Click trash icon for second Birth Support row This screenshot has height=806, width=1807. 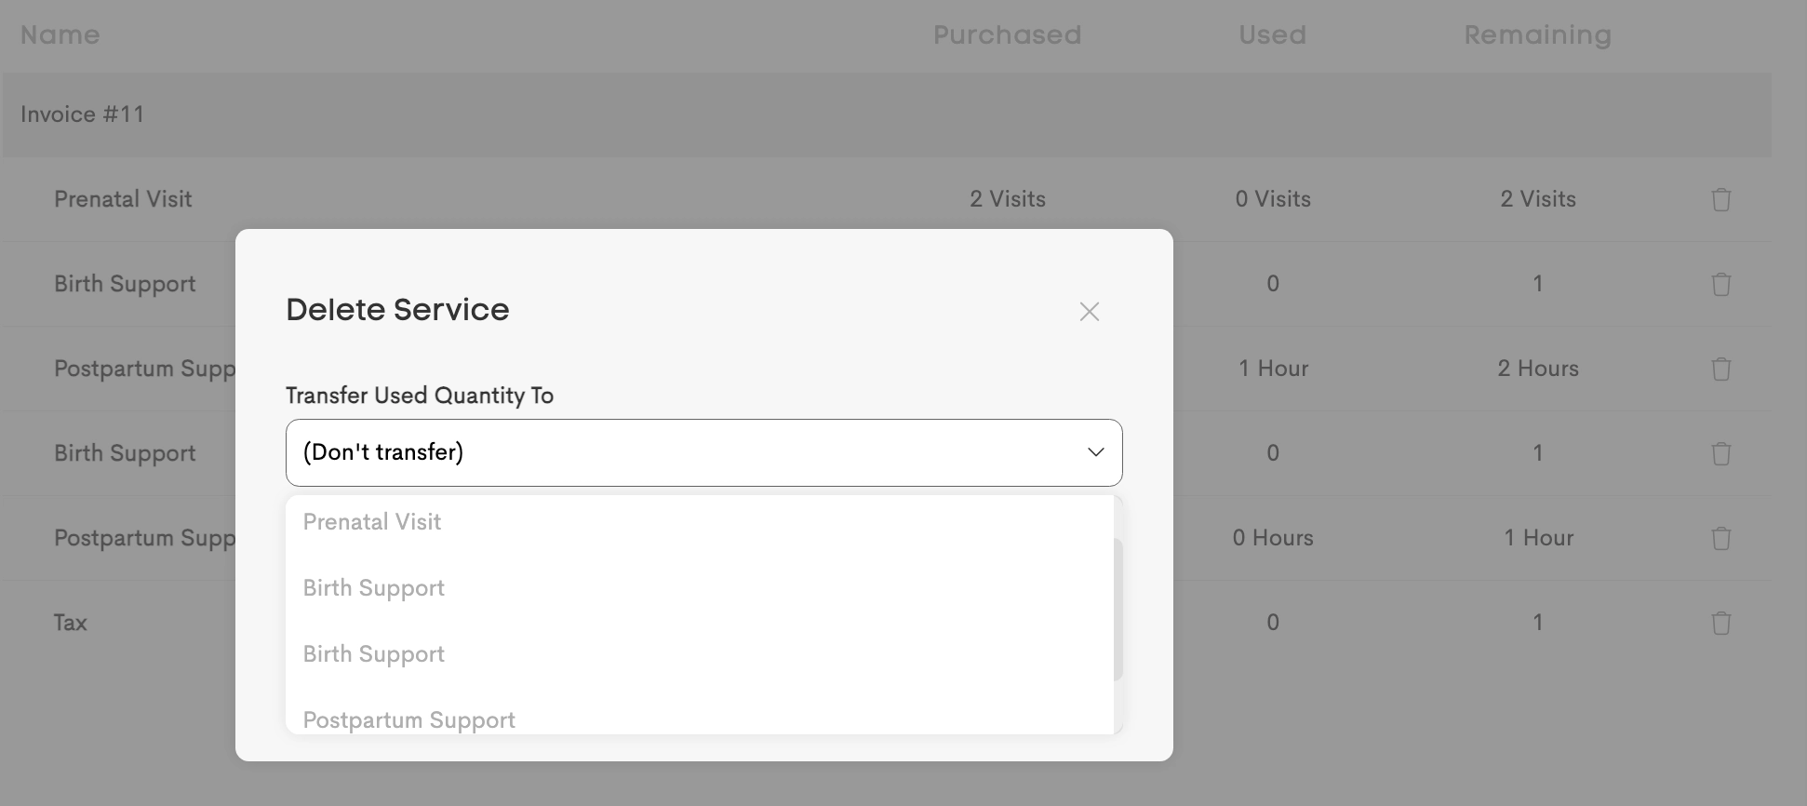click(x=1720, y=453)
